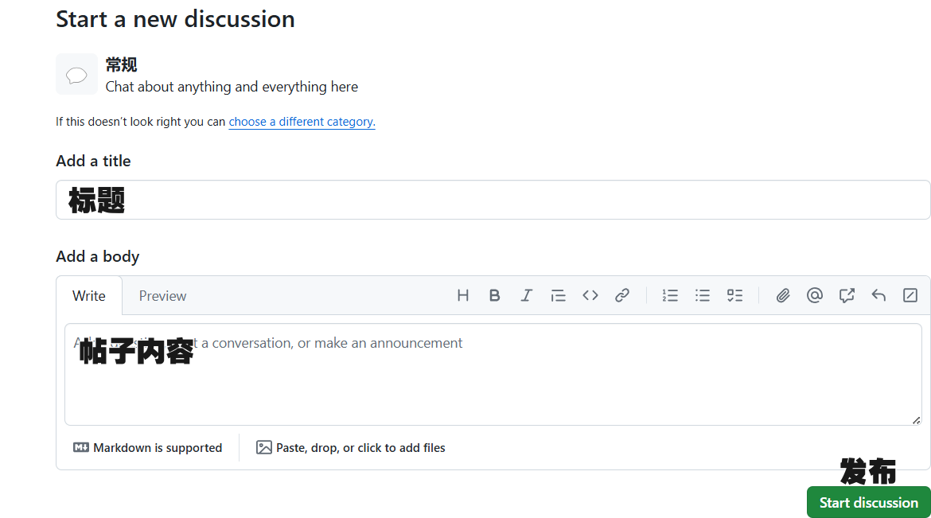Open Markdown is supported help link
The width and height of the screenshot is (931, 518).
tap(147, 447)
